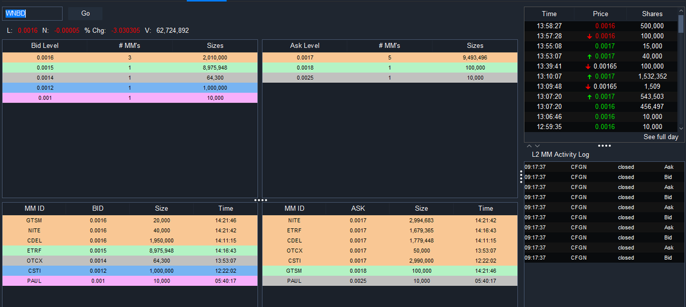This screenshot has width=686, height=307.
Task: Click the dots splitter handle between level and MM tables
Action: [x=261, y=200]
